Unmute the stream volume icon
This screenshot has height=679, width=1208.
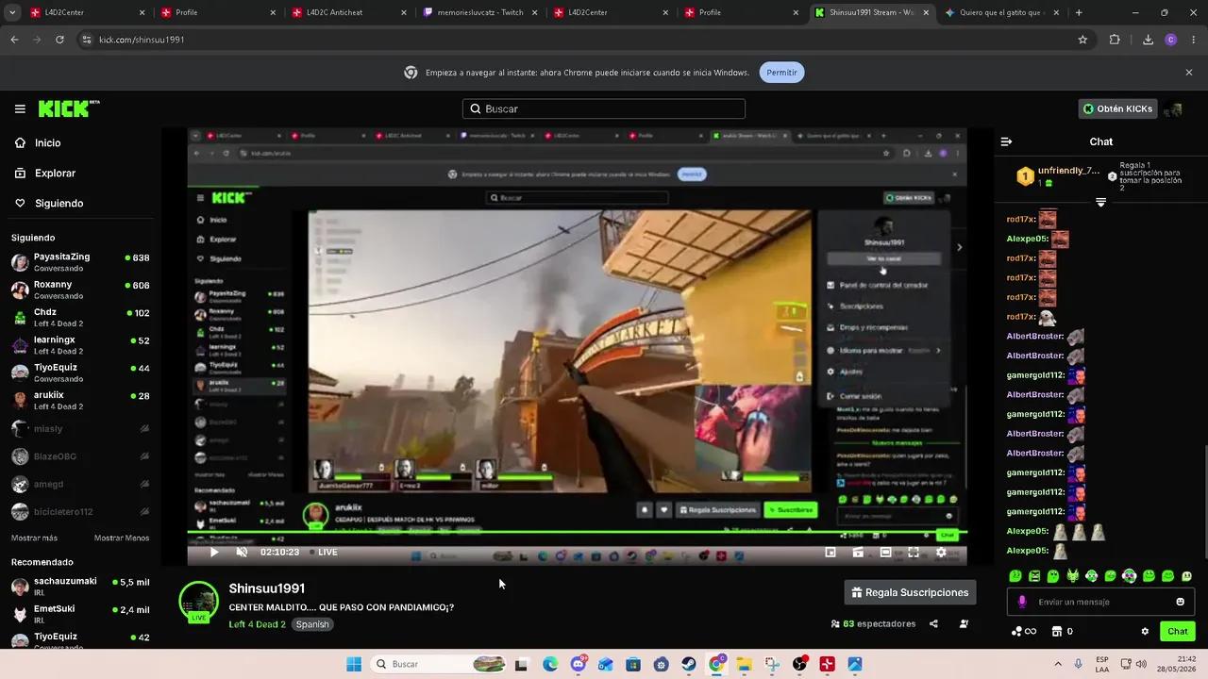pyautogui.click(x=242, y=552)
